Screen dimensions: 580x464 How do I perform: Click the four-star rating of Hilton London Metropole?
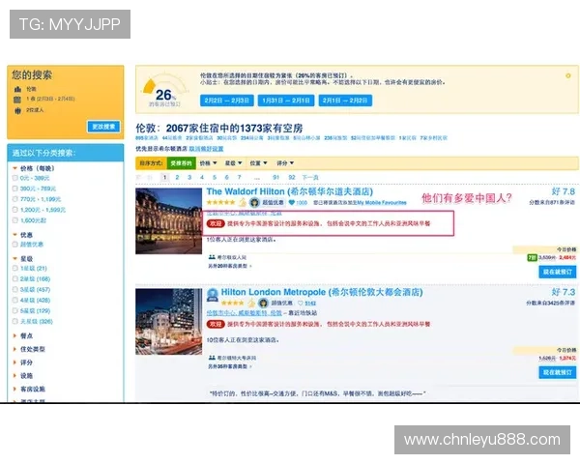[233, 303]
